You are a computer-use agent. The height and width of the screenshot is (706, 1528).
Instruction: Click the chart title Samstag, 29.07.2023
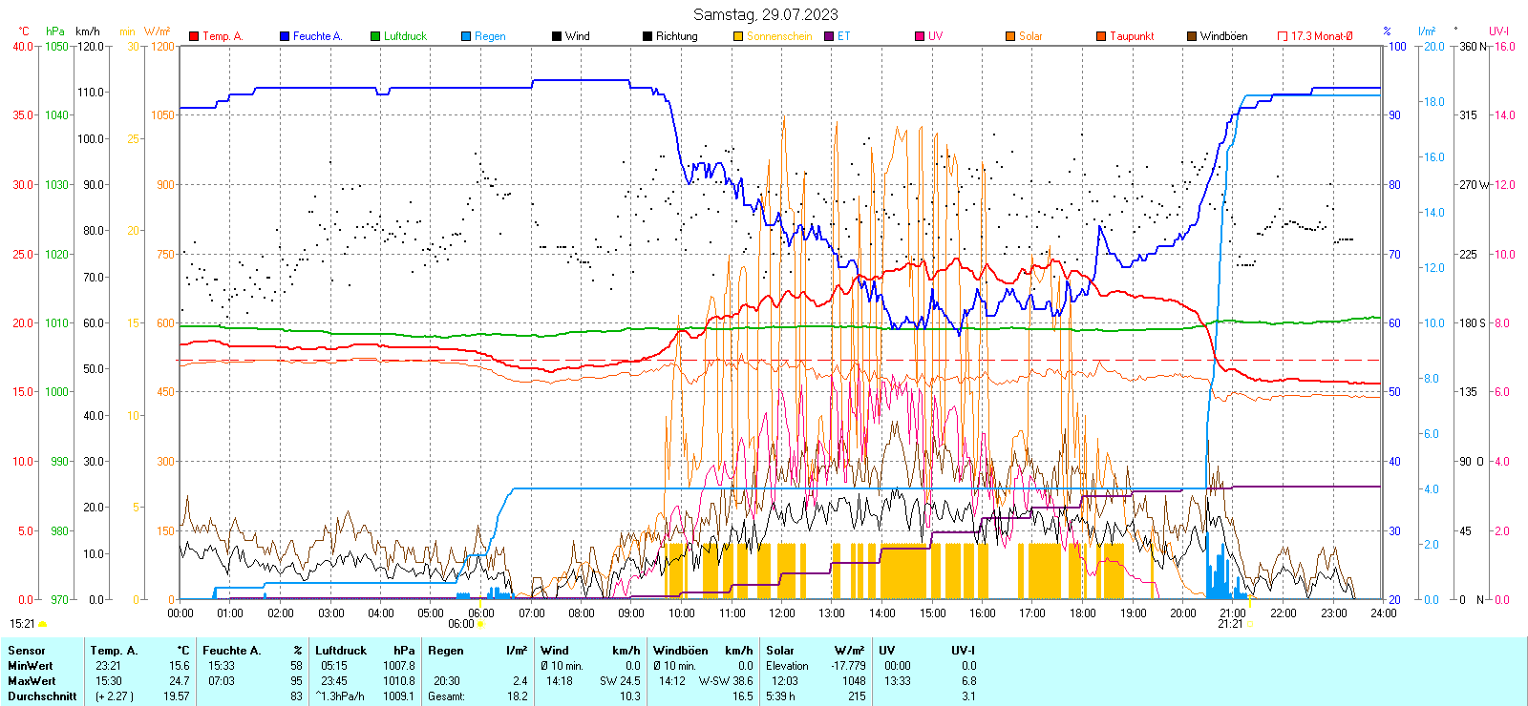(x=765, y=14)
